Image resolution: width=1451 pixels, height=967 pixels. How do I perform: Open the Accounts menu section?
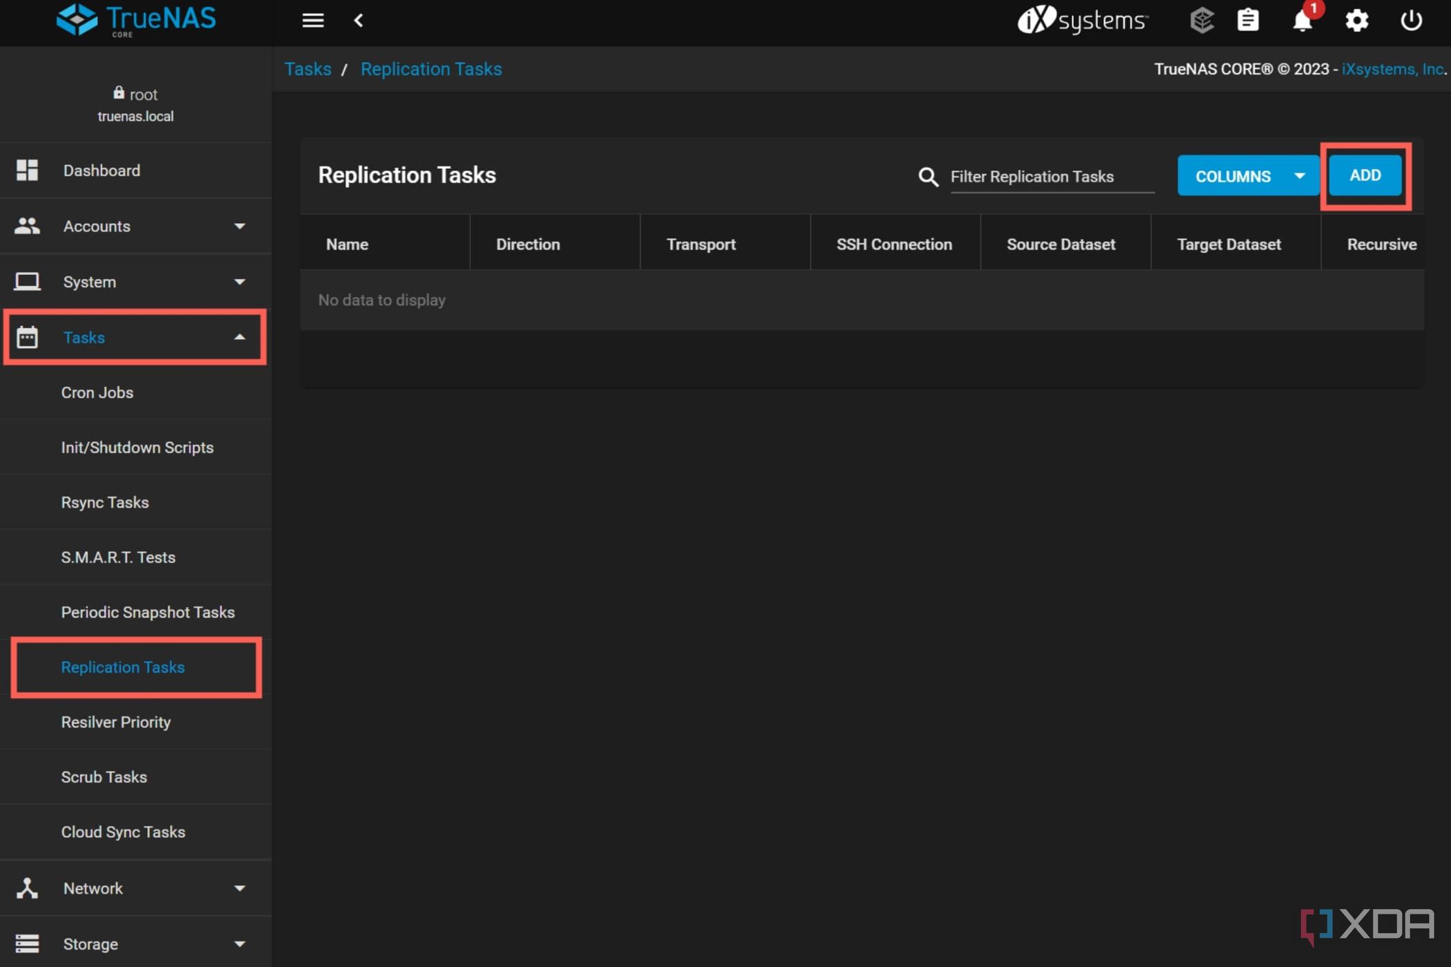click(130, 226)
